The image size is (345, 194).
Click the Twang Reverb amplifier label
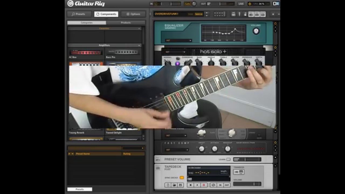click(x=77, y=133)
